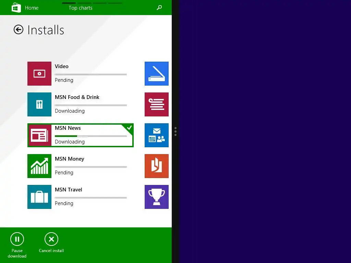Screen dimensions: 351x263
Task: Click 'Pending' status under MSN Travel
Action: pyautogui.click(x=64, y=204)
